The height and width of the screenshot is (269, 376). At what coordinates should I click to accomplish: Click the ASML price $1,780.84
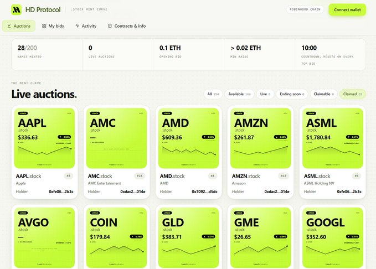pos(318,137)
